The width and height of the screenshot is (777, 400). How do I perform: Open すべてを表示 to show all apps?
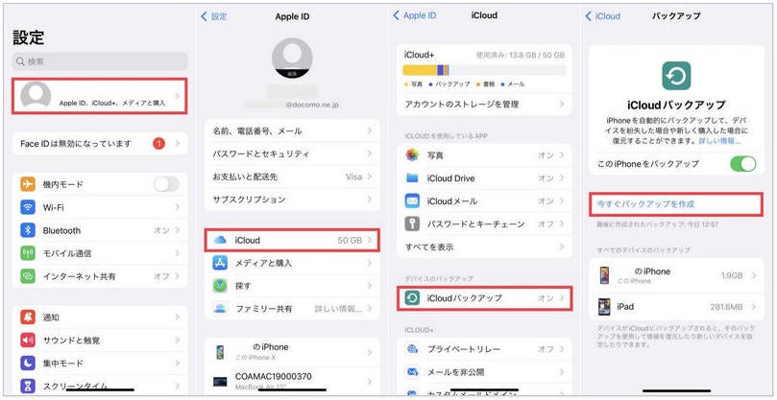tap(484, 247)
